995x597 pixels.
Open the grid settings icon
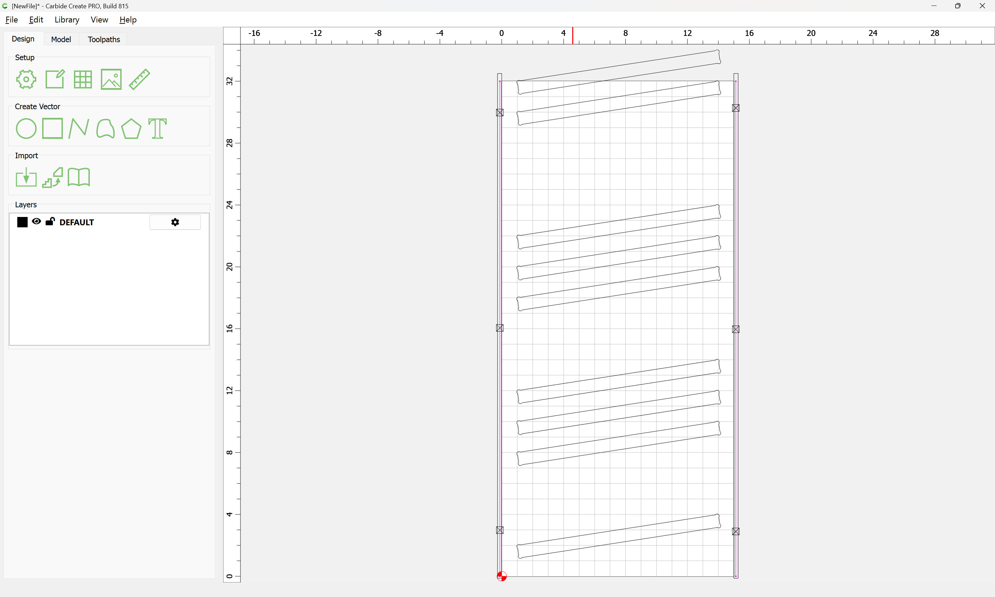[83, 79]
